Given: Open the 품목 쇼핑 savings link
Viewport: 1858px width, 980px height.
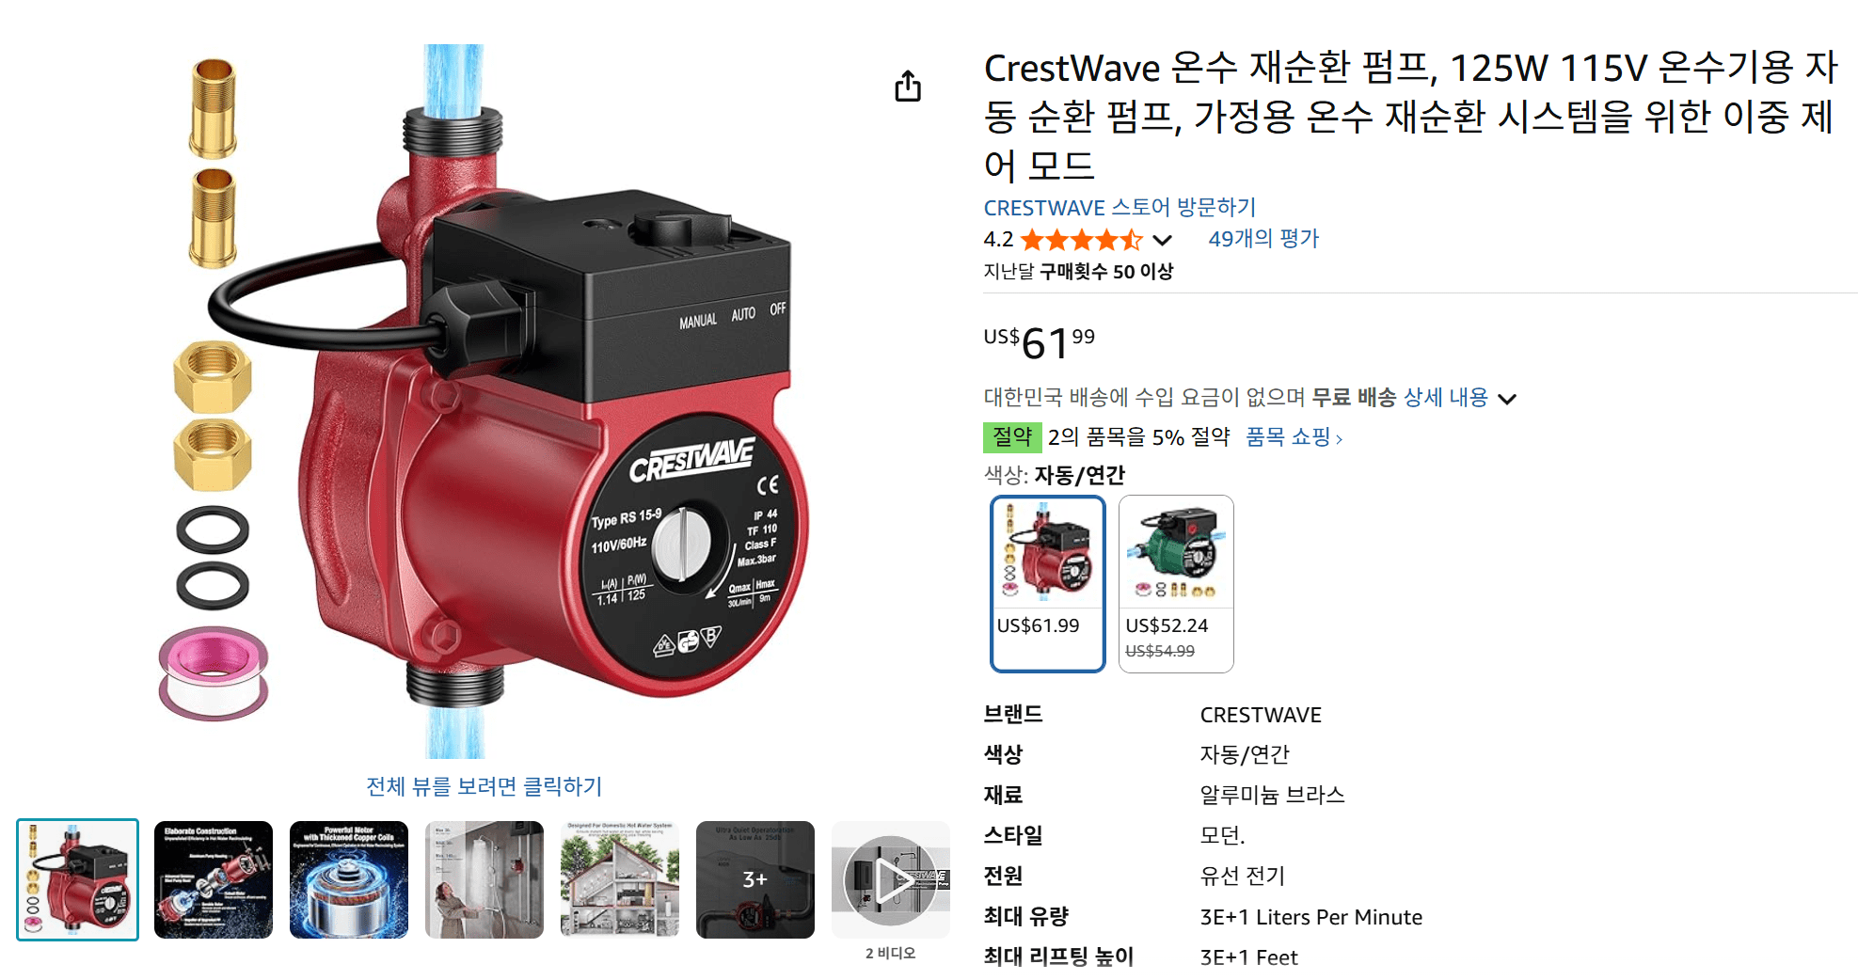Looking at the screenshot, I should [1294, 436].
